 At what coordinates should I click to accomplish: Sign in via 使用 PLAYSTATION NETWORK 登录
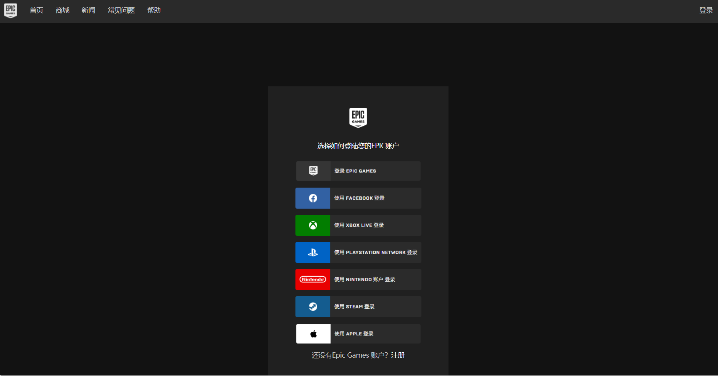coord(376,252)
